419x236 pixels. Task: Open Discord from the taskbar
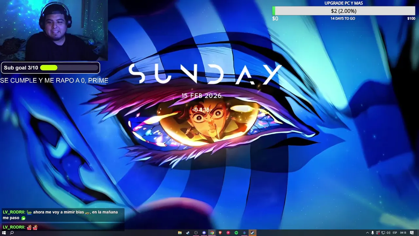click(x=204, y=233)
